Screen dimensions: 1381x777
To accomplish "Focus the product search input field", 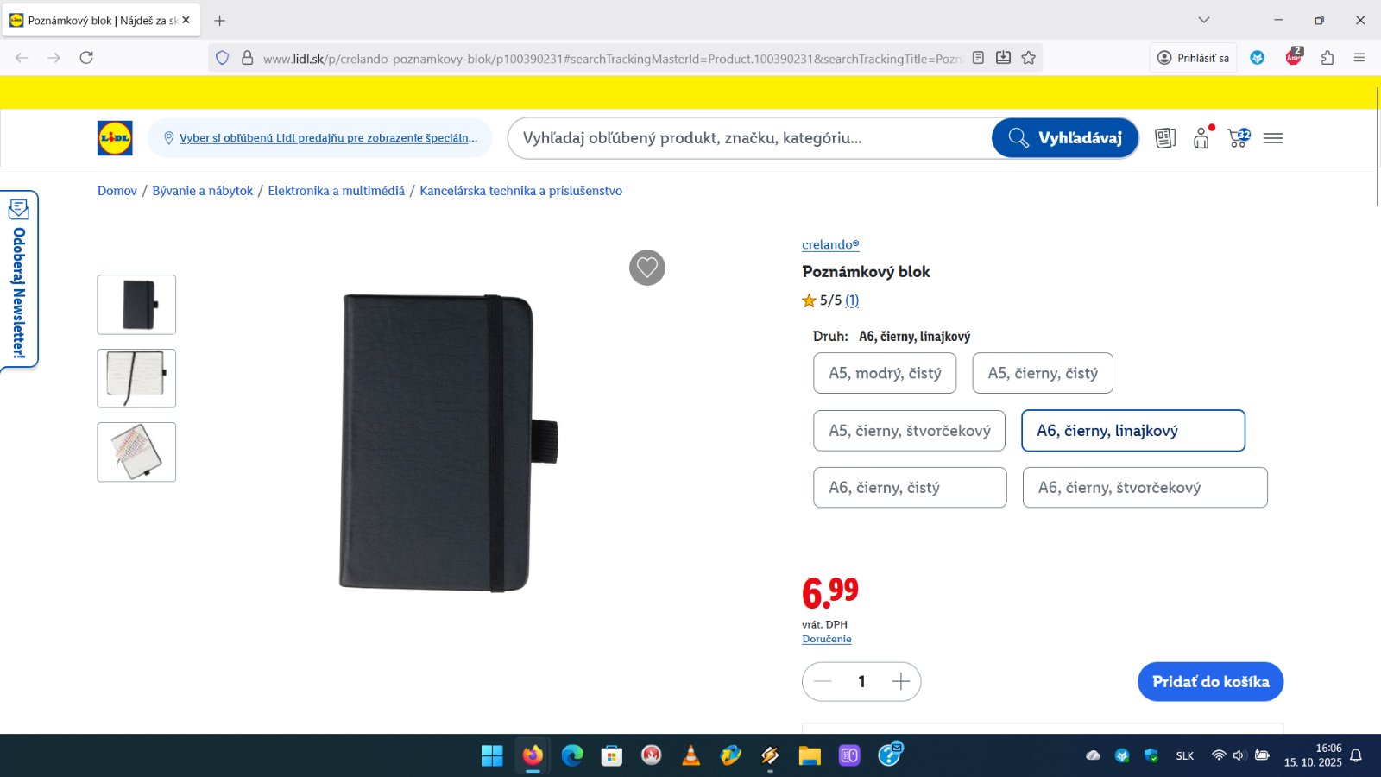I will tap(751, 138).
